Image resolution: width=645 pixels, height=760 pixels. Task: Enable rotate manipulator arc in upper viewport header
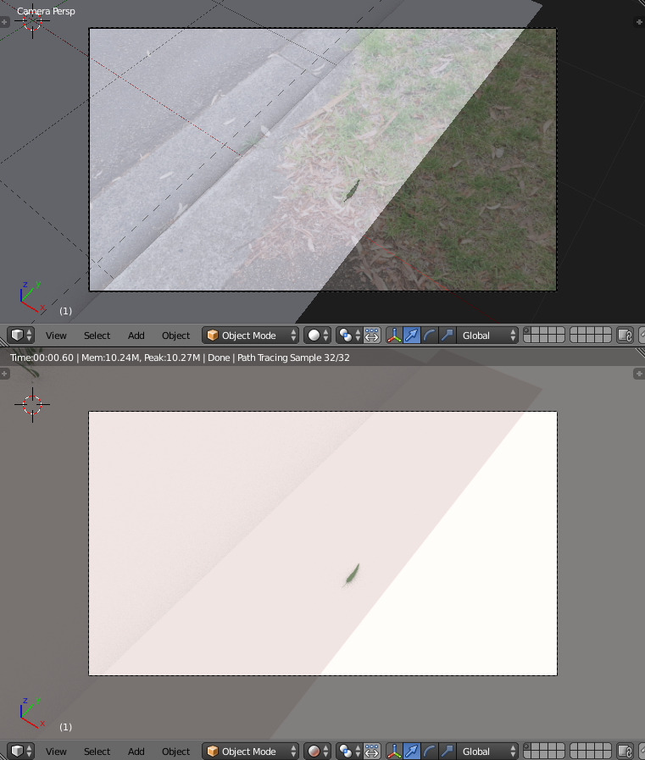430,336
